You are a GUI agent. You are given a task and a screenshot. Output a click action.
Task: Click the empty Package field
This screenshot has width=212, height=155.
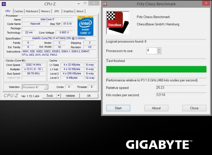pos(47,28)
